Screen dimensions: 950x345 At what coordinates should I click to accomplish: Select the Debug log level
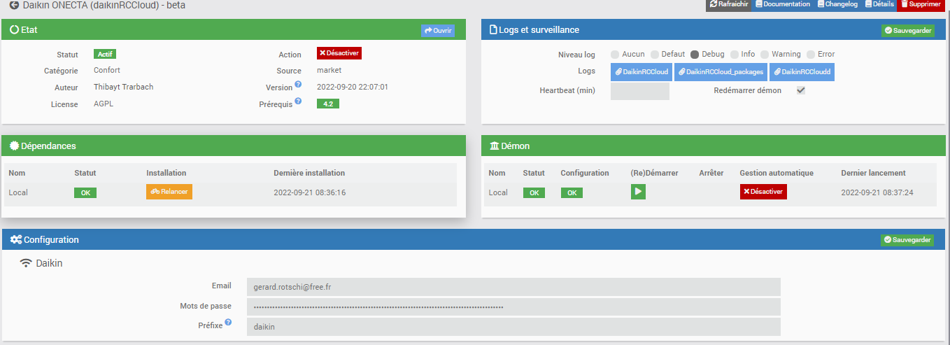[x=695, y=55]
